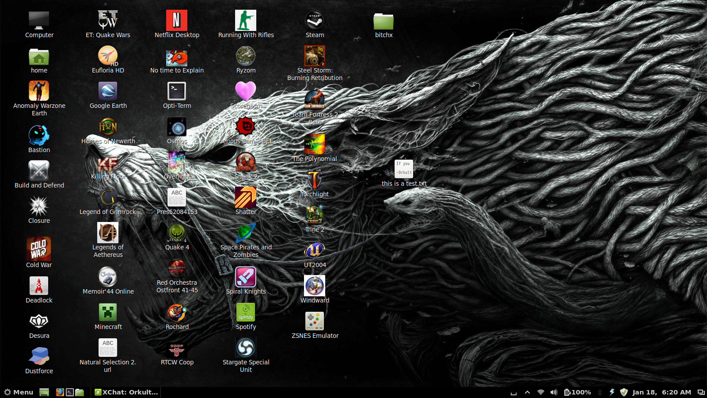
Task: Launch the UT2004 icon
Action: click(315, 250)
